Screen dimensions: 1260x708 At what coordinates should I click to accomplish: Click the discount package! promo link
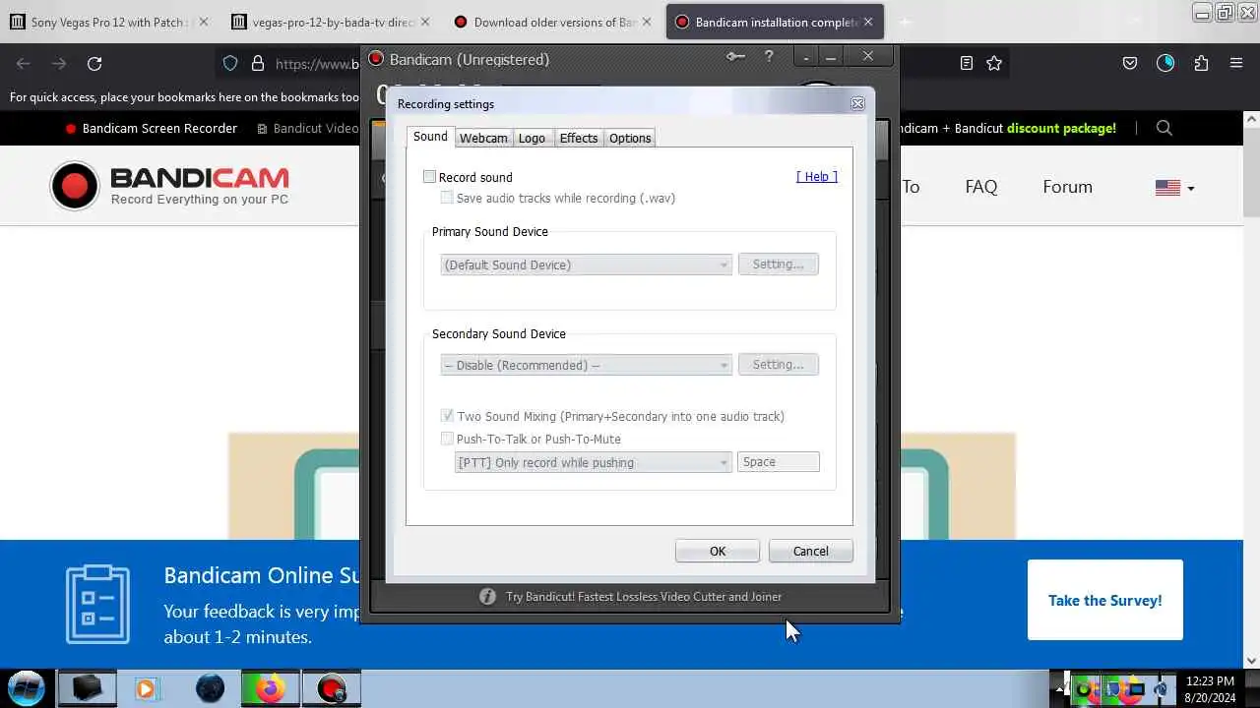click(x=1061, y=128)
